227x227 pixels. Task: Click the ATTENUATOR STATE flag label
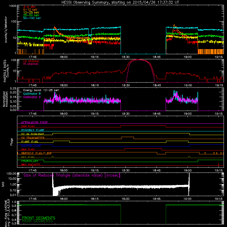point(34,123)
